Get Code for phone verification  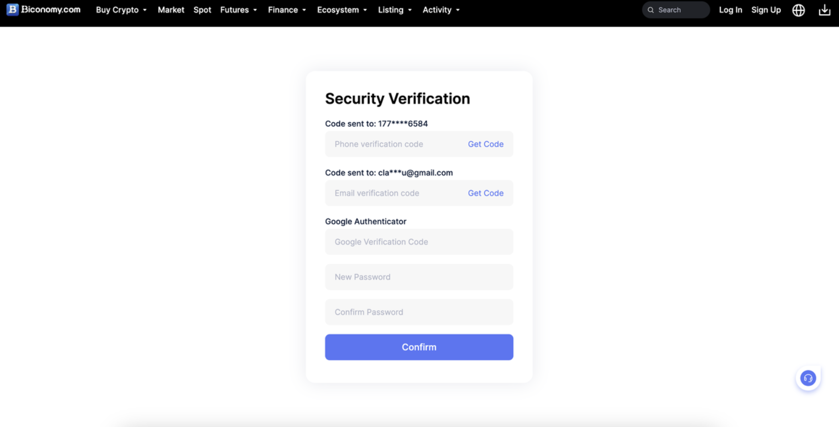[x=485, y=144]
